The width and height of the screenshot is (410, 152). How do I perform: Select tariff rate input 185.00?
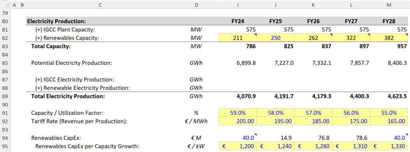(313, 122)
